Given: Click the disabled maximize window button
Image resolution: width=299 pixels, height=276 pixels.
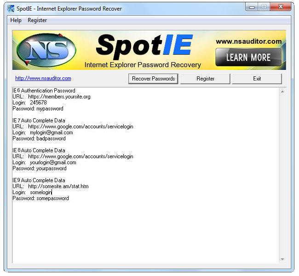Looking at the screenshot, I should 264,7.
